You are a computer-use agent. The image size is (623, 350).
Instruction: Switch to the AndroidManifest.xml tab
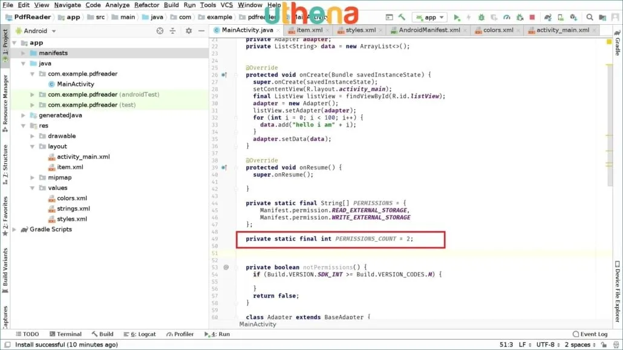click(x=429, y=30)
